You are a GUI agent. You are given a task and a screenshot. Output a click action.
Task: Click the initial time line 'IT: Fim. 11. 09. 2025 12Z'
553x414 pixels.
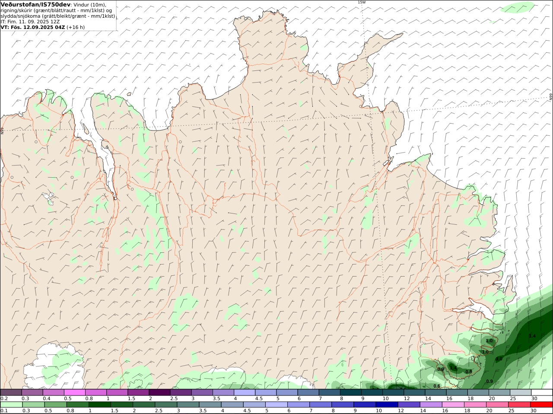tap(30, 22)
